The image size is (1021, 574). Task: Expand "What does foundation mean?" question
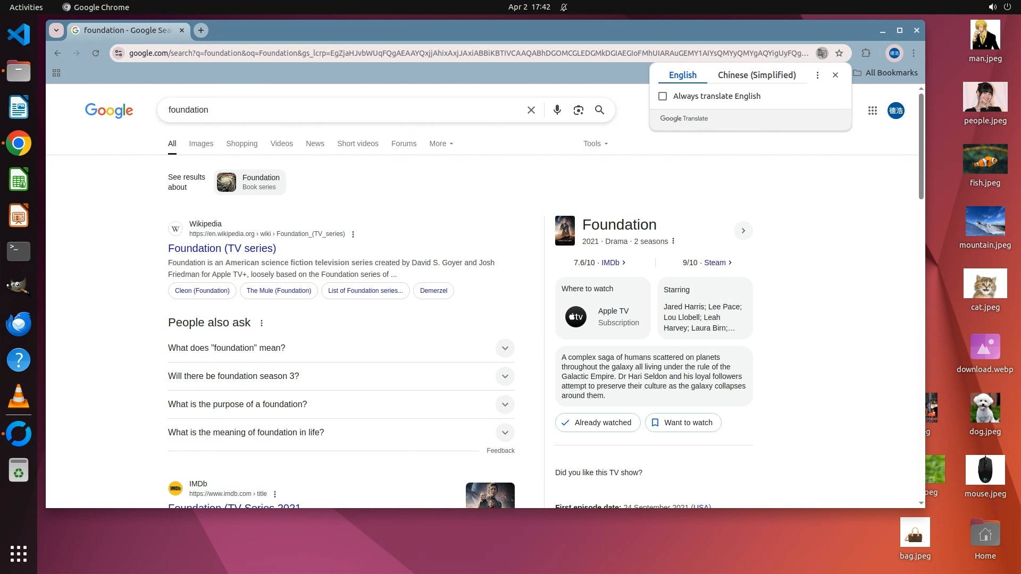pos(505,348)
